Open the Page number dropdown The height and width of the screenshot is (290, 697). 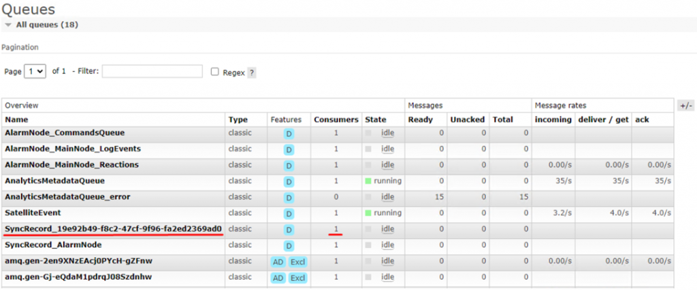coord(35,71)
